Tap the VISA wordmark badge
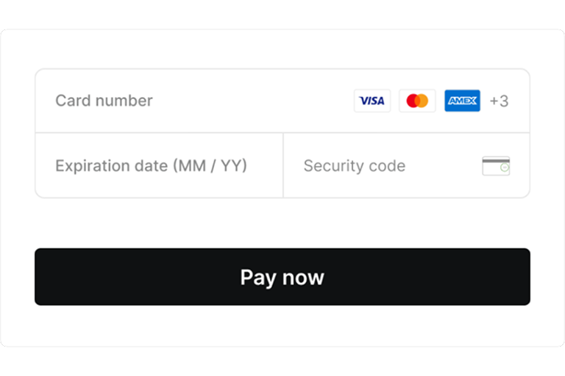This screenshot has width=565, height=376. [372, 101]
